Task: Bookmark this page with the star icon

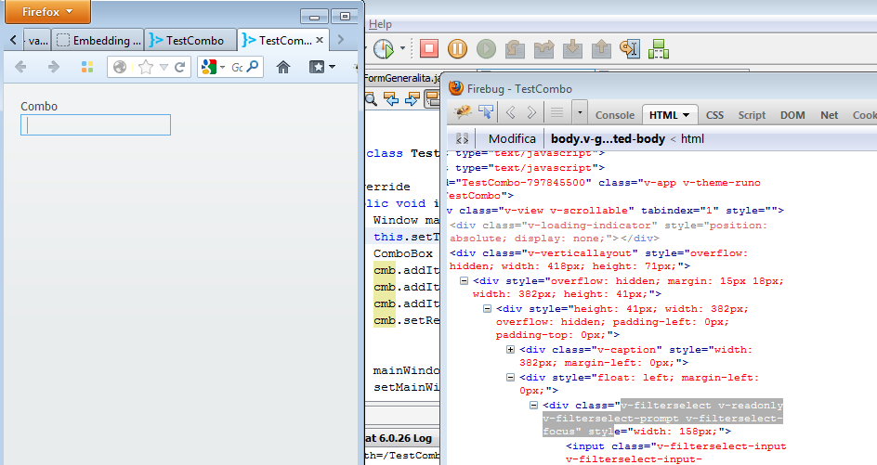Action: (x=146, y=67)
